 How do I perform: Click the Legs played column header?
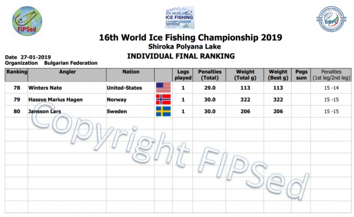(184, 75)
